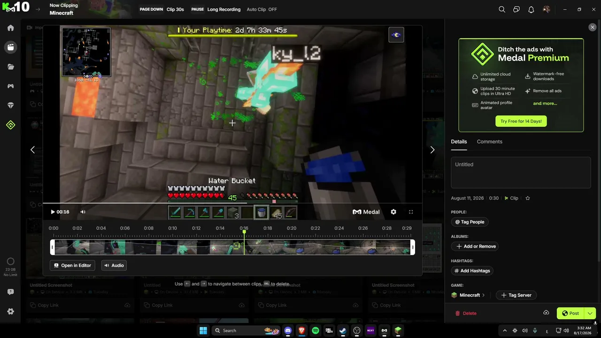Switch to the Details tab
The height and width of the screenshot is (338, 601).
[459, 142]
